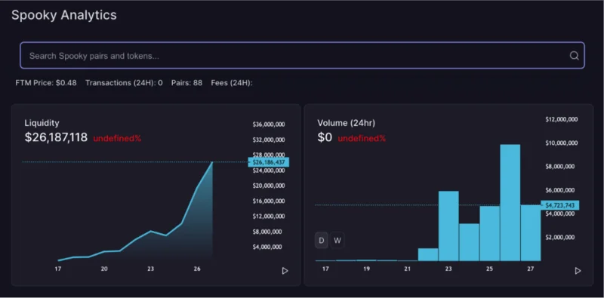604x298 pixels.
Task: Click the red undefined% beside liquidity value
Action: click(x=117, y=139)
